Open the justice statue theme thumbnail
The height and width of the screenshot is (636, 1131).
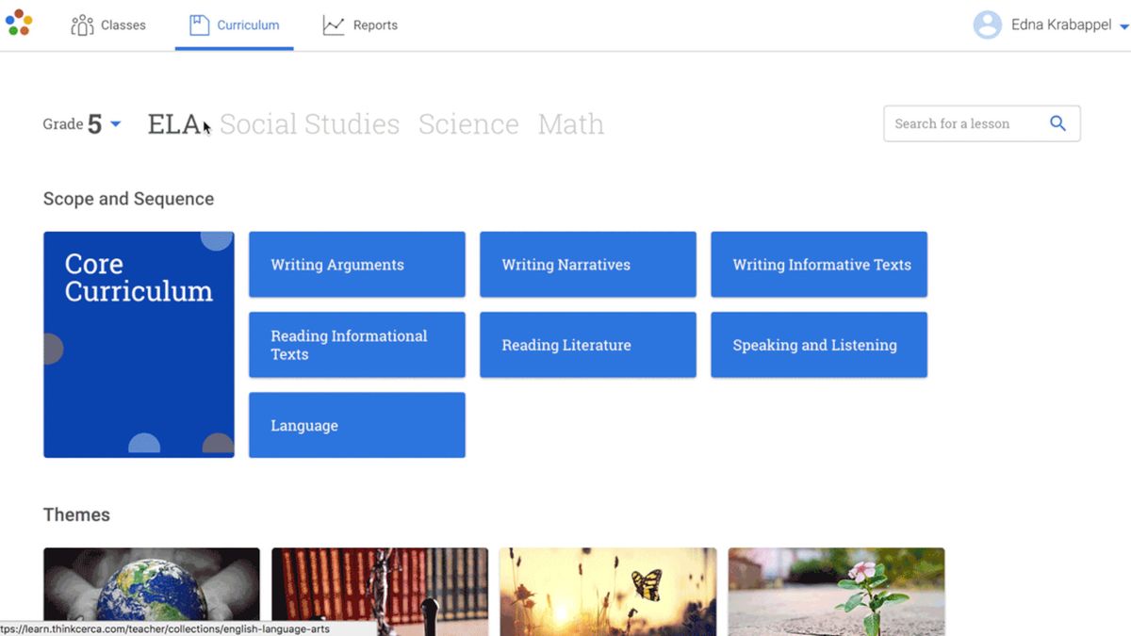[380, 592]
